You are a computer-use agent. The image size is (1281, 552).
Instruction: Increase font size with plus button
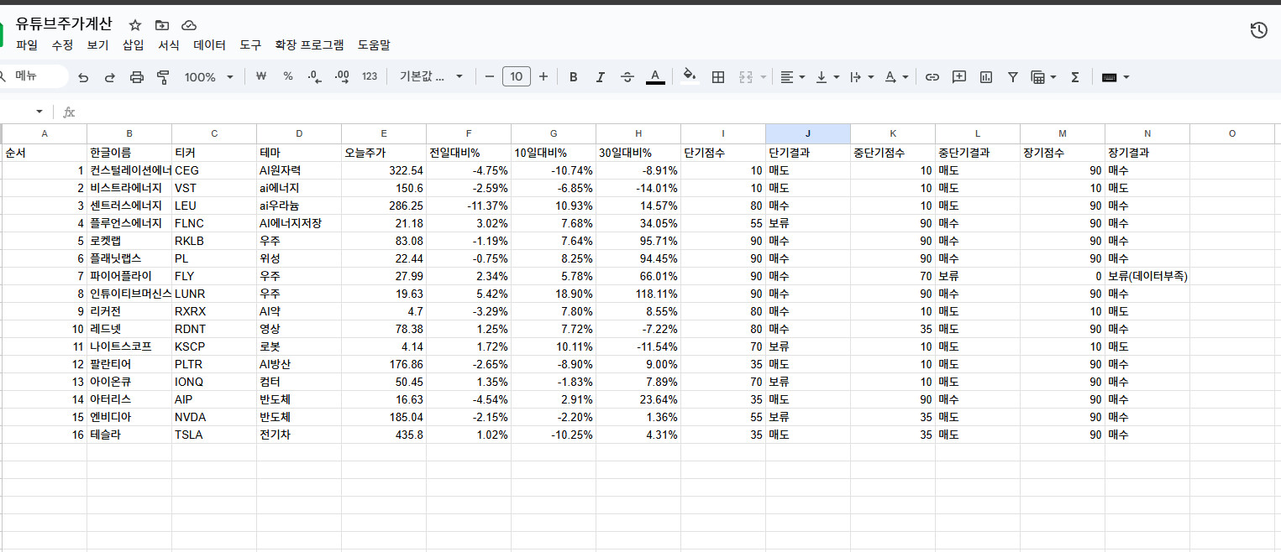(543, 77)
